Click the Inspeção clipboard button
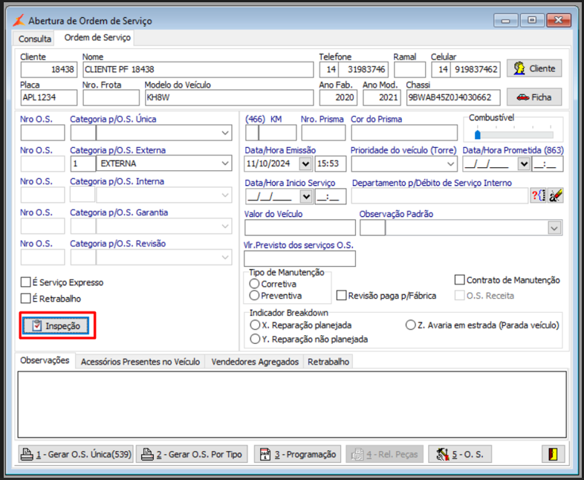This screenshot has height=480, width=584. [56, 326]
